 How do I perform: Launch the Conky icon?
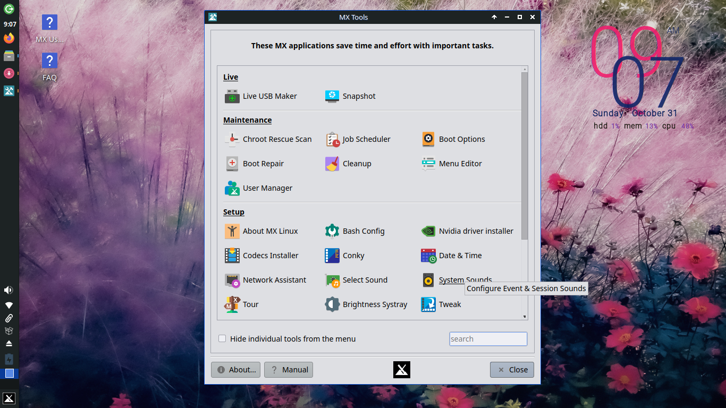tap(332, 256)
